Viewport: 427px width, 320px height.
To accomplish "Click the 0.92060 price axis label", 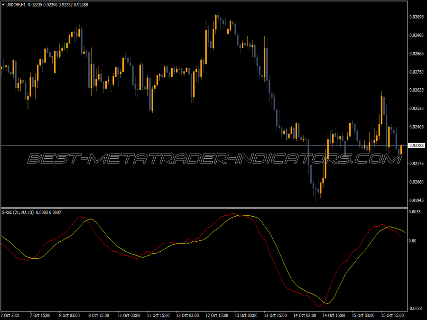I will coord(417,182).
